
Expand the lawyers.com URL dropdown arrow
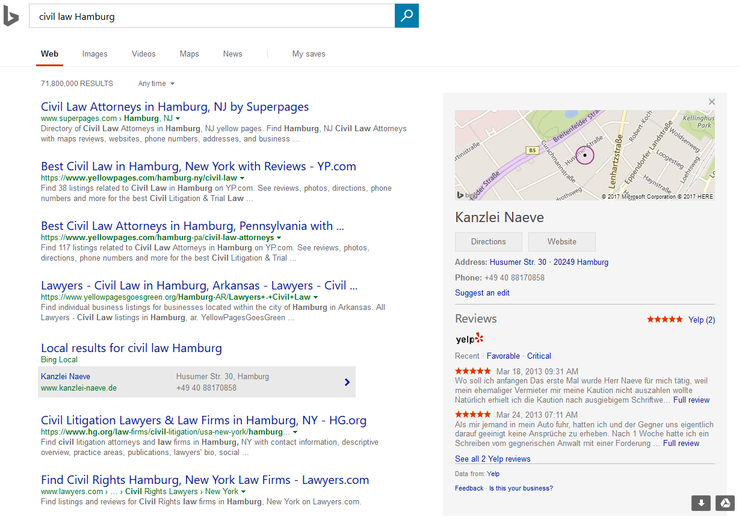244,492
